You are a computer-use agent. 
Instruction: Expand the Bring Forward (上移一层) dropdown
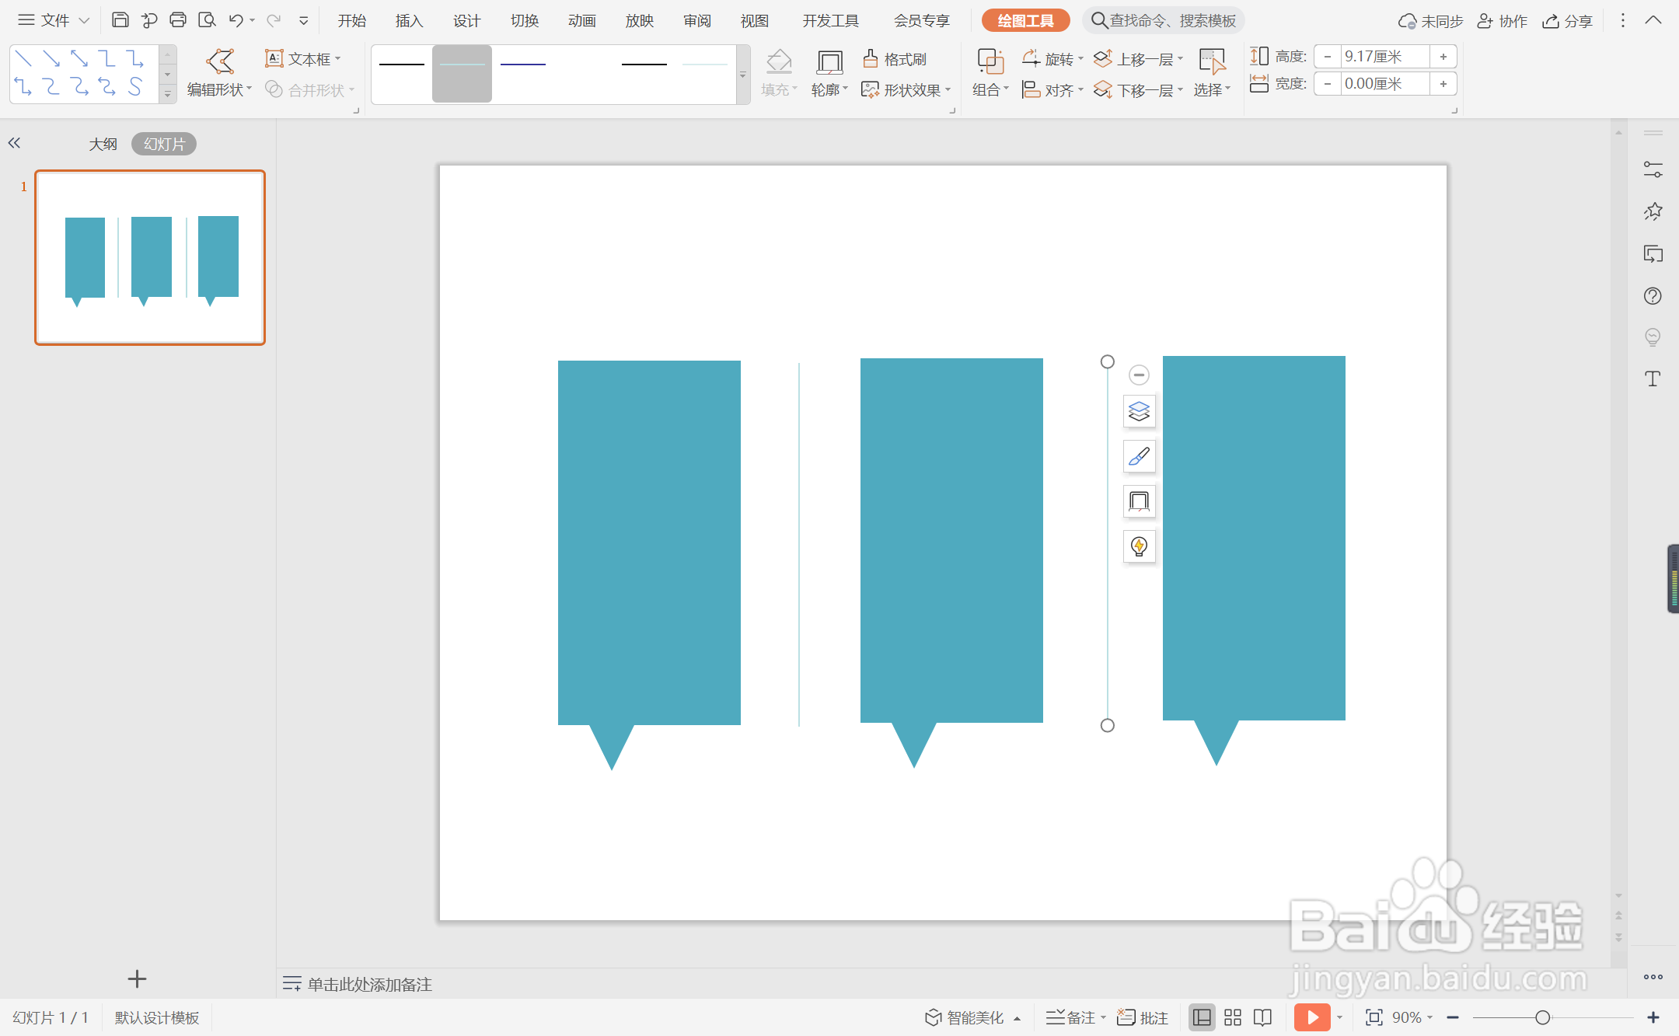click(x=1181, y=59)
